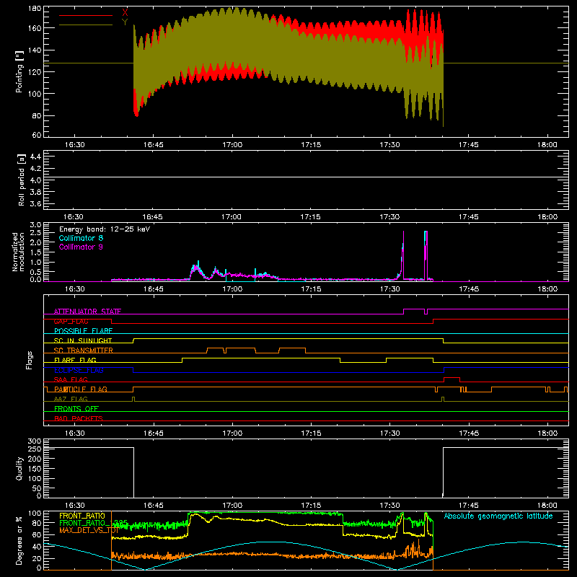The height and width of the screenshot is (577, 577).
Task: Click the SAA_FLAG label
Action: click(x=71, y=379)
